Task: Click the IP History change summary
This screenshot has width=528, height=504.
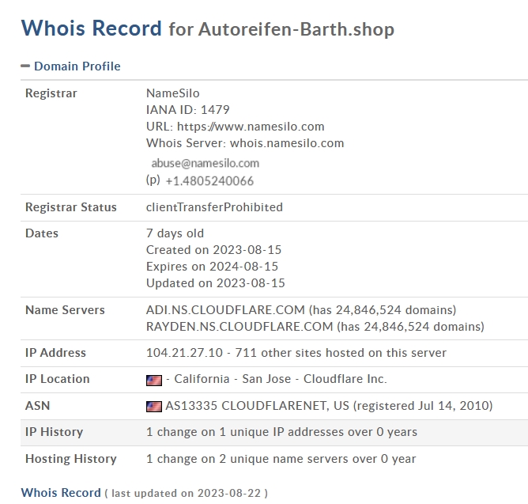Action: 281,432
